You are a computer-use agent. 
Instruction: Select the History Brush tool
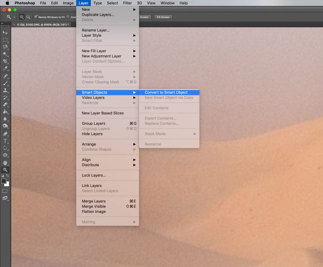click(5, 98)
